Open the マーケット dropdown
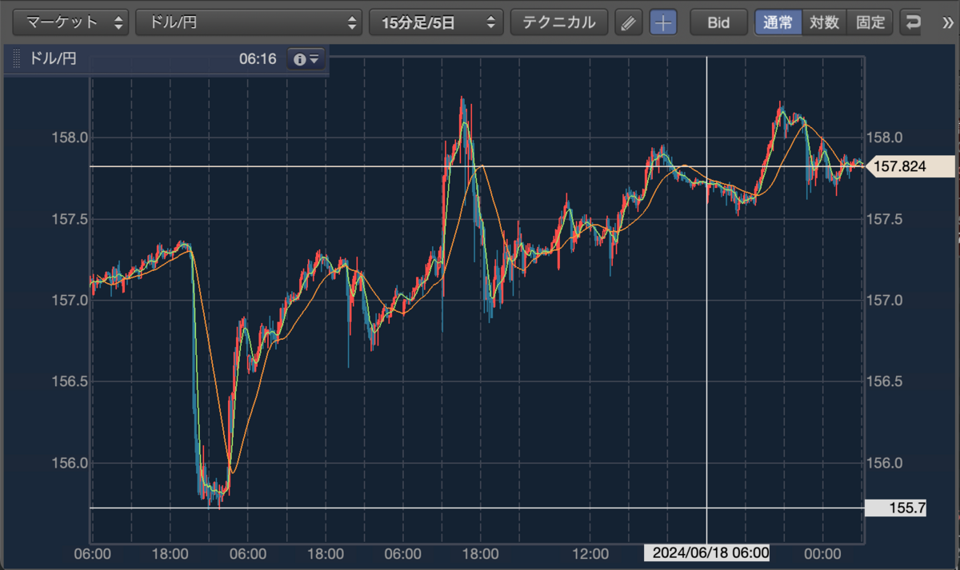The width and height of the screenshot is (960, 570). (71, 22)
